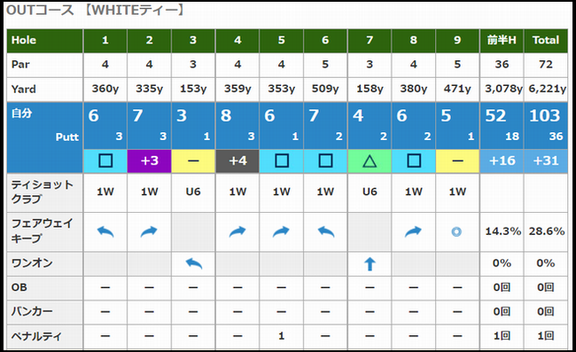Click yellow par mark on hole 3

tap(193, 161)
